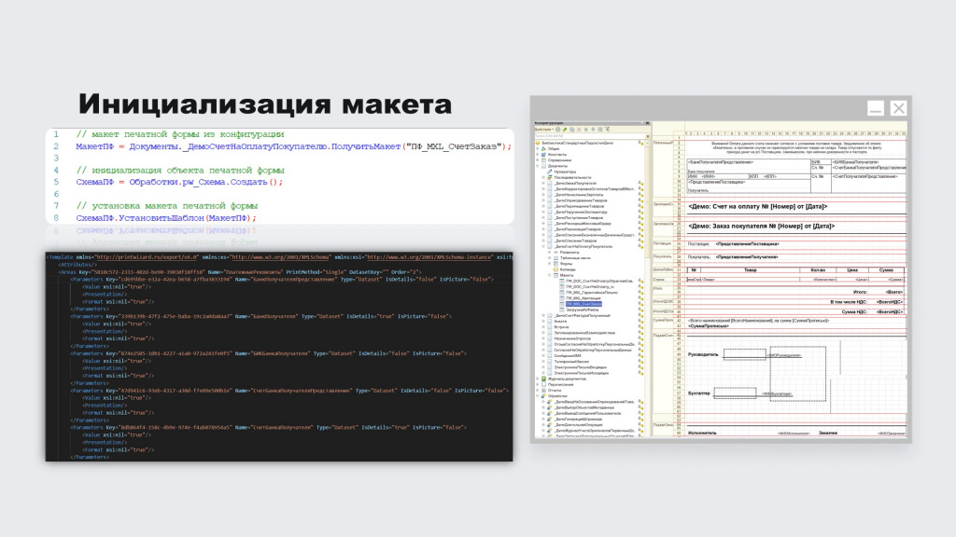Select the Анкета document in tree
This screenshot has height=537, width=956.
560,322
